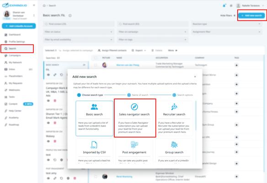Pick the Recruiter search icon

coord(174,107)
